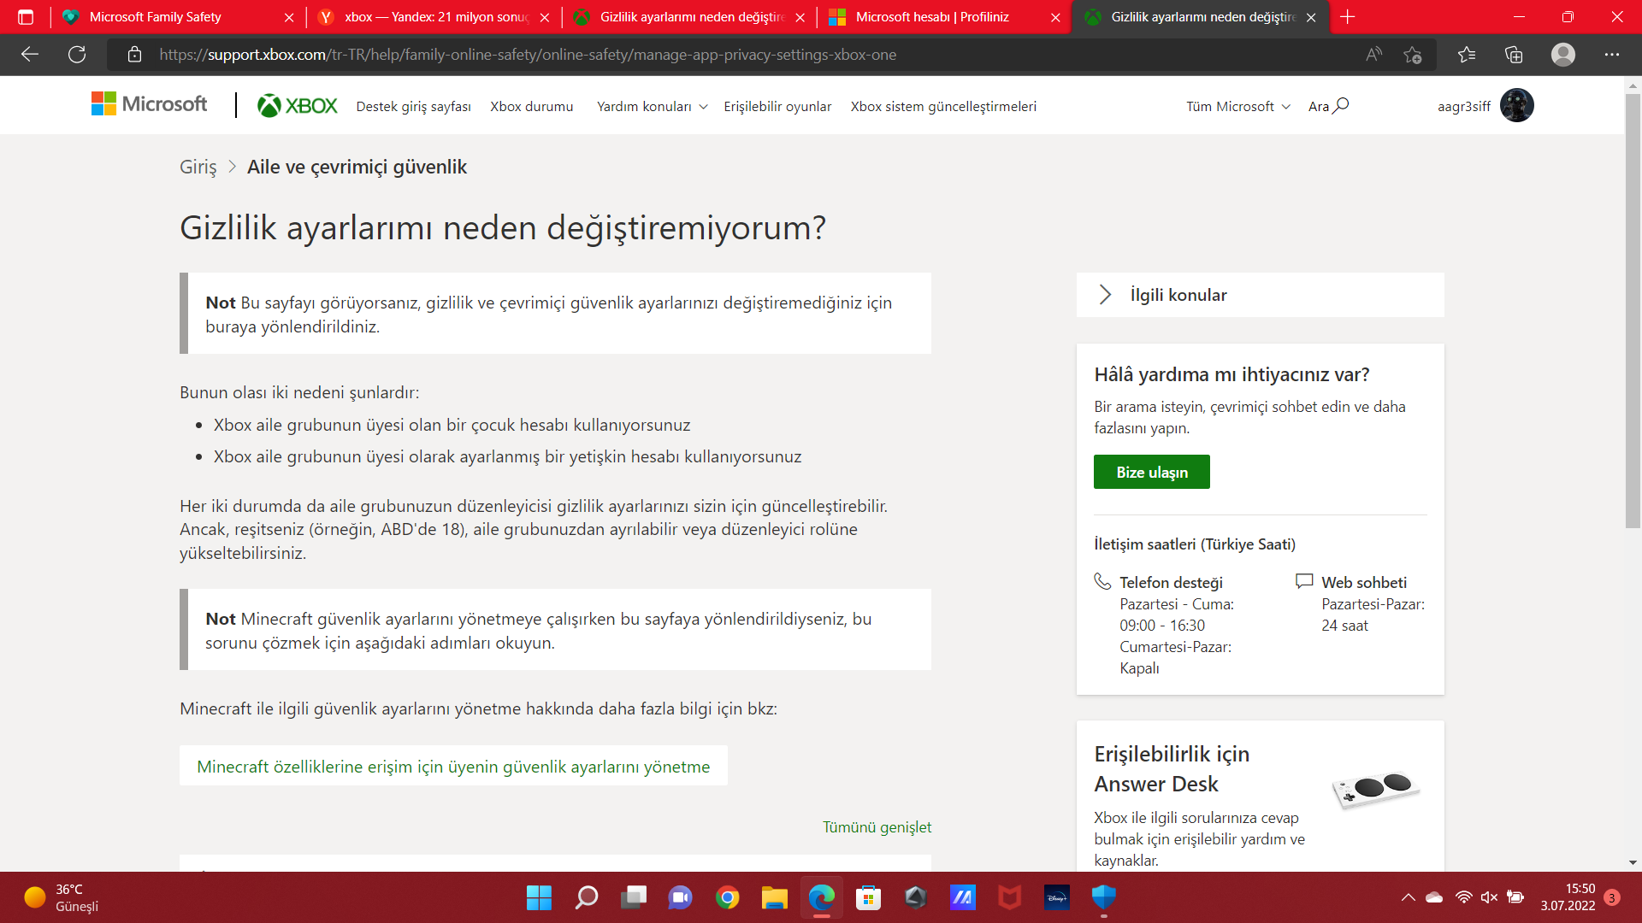Click the browser refresh icon
The width and height of the screenshot is (1642, 923).
[77, 55]
